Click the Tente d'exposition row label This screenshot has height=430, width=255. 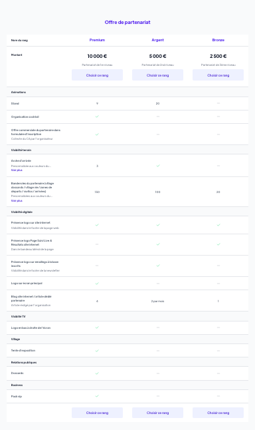[x=23, y=351]
